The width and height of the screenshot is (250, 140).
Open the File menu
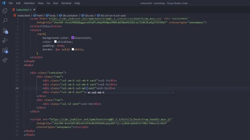pyautogui.click(x=11, y=3)
